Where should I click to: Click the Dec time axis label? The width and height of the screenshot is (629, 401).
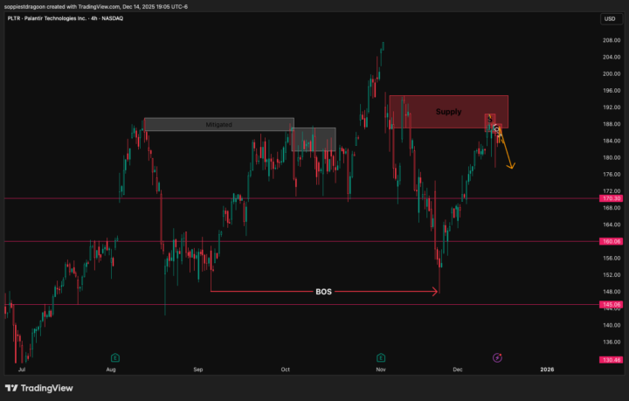click(x=458, y=370)
